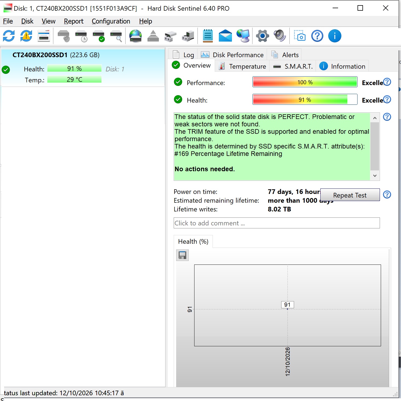Save the health graph with the floppy icon
Viewport: 401px width, 401px height.
click(x=182, y=255)
